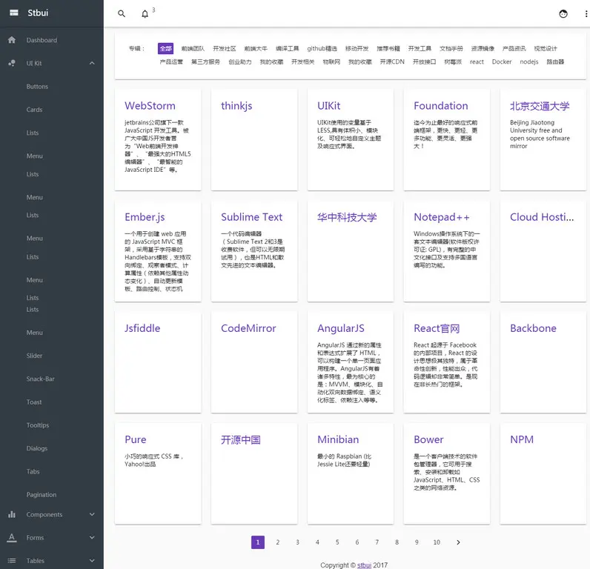Image resolution: width=590 pixels, height=569 pixels.
Task: Click the user avatar face icon
Action: 563,14
